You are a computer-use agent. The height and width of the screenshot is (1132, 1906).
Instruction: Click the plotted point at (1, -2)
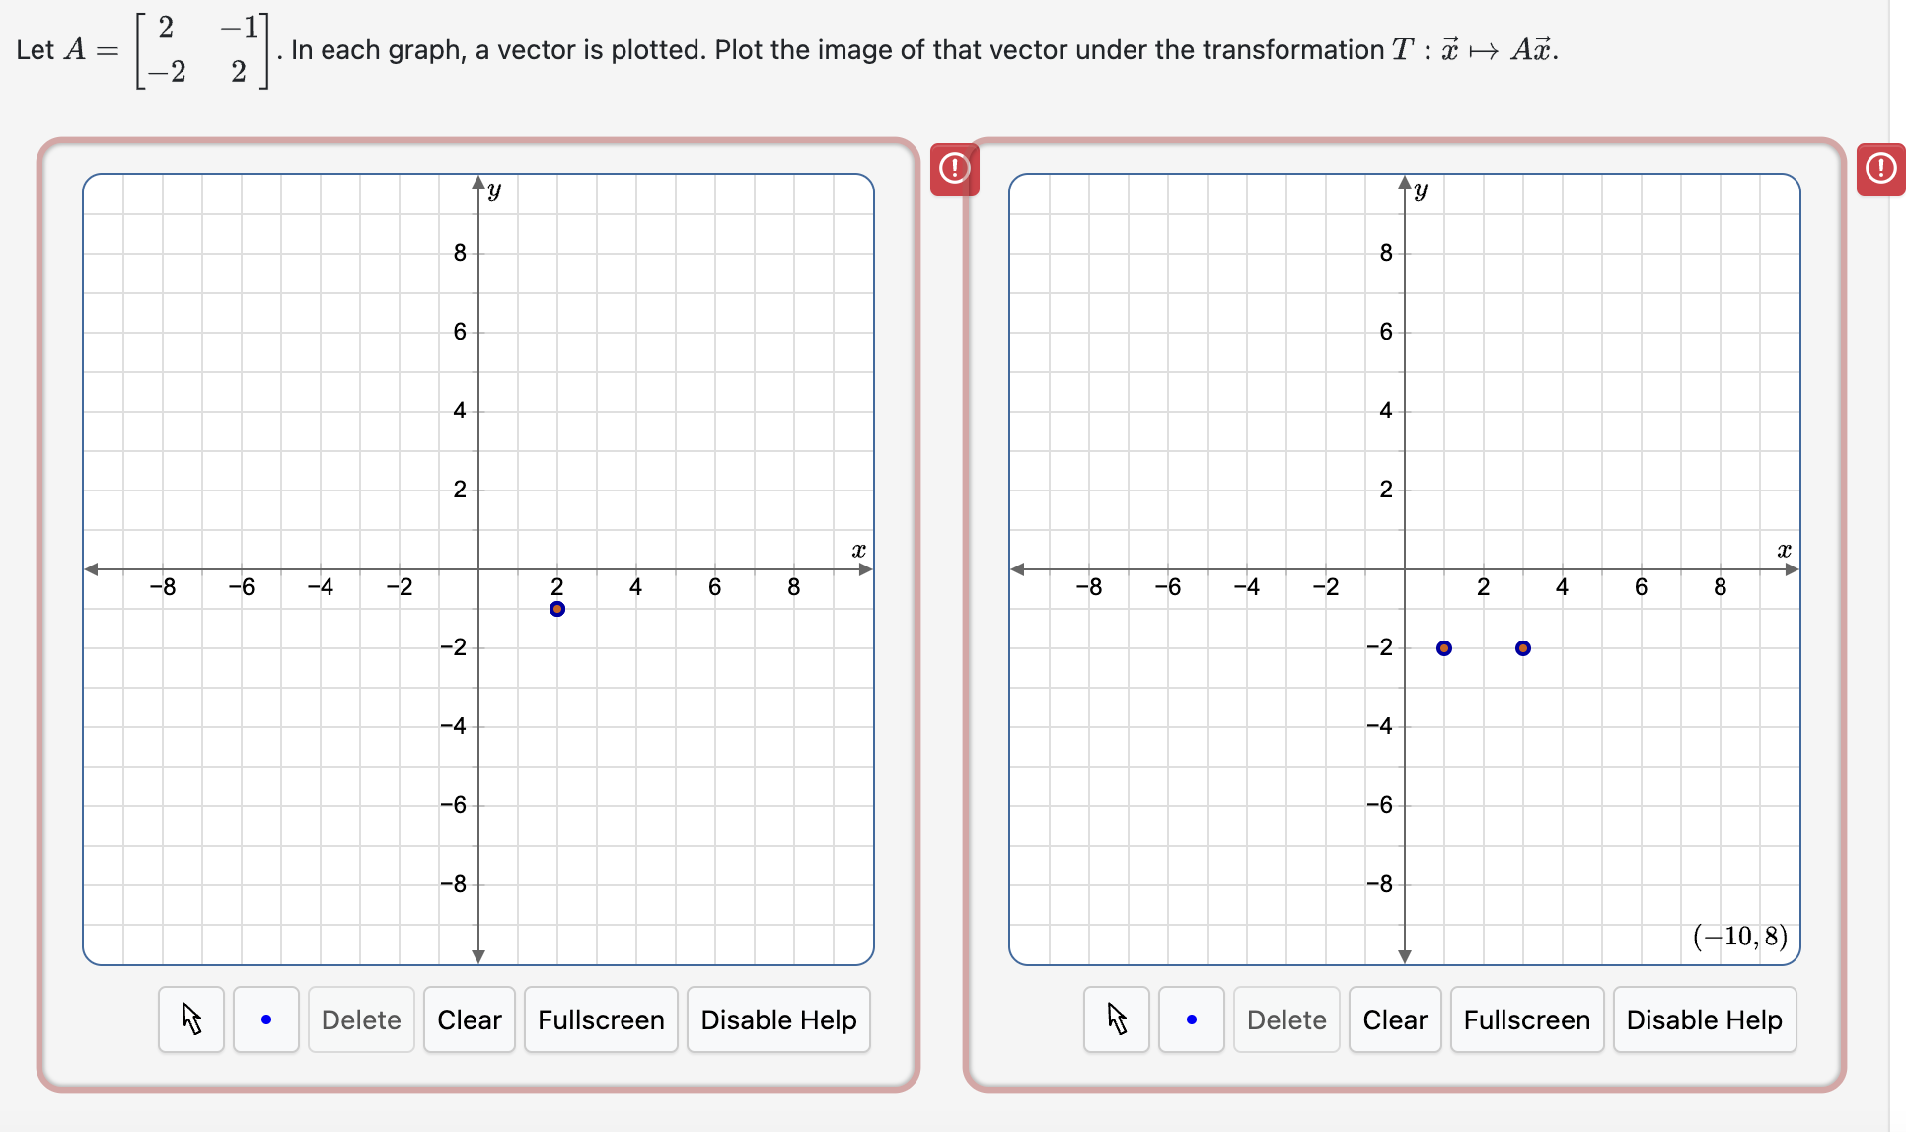pyautogui.click(x=1444, y=648)
